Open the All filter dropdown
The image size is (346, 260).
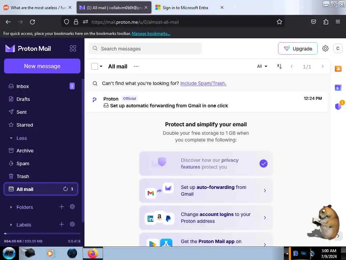tap(262, 66)
